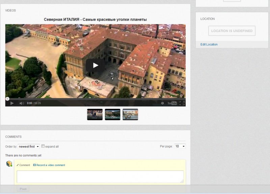The image size is (270, 194).
Task: Open the video on YouTube via the logo
Action: (172, 103)
